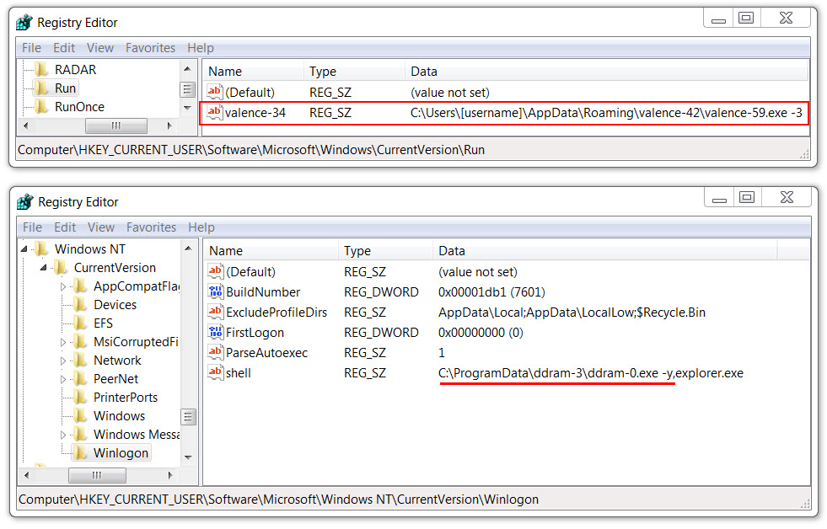The width and height of the screenshot is (827, 529).
Task: Click the ParseAutoexec string icon
Action: 215,352
